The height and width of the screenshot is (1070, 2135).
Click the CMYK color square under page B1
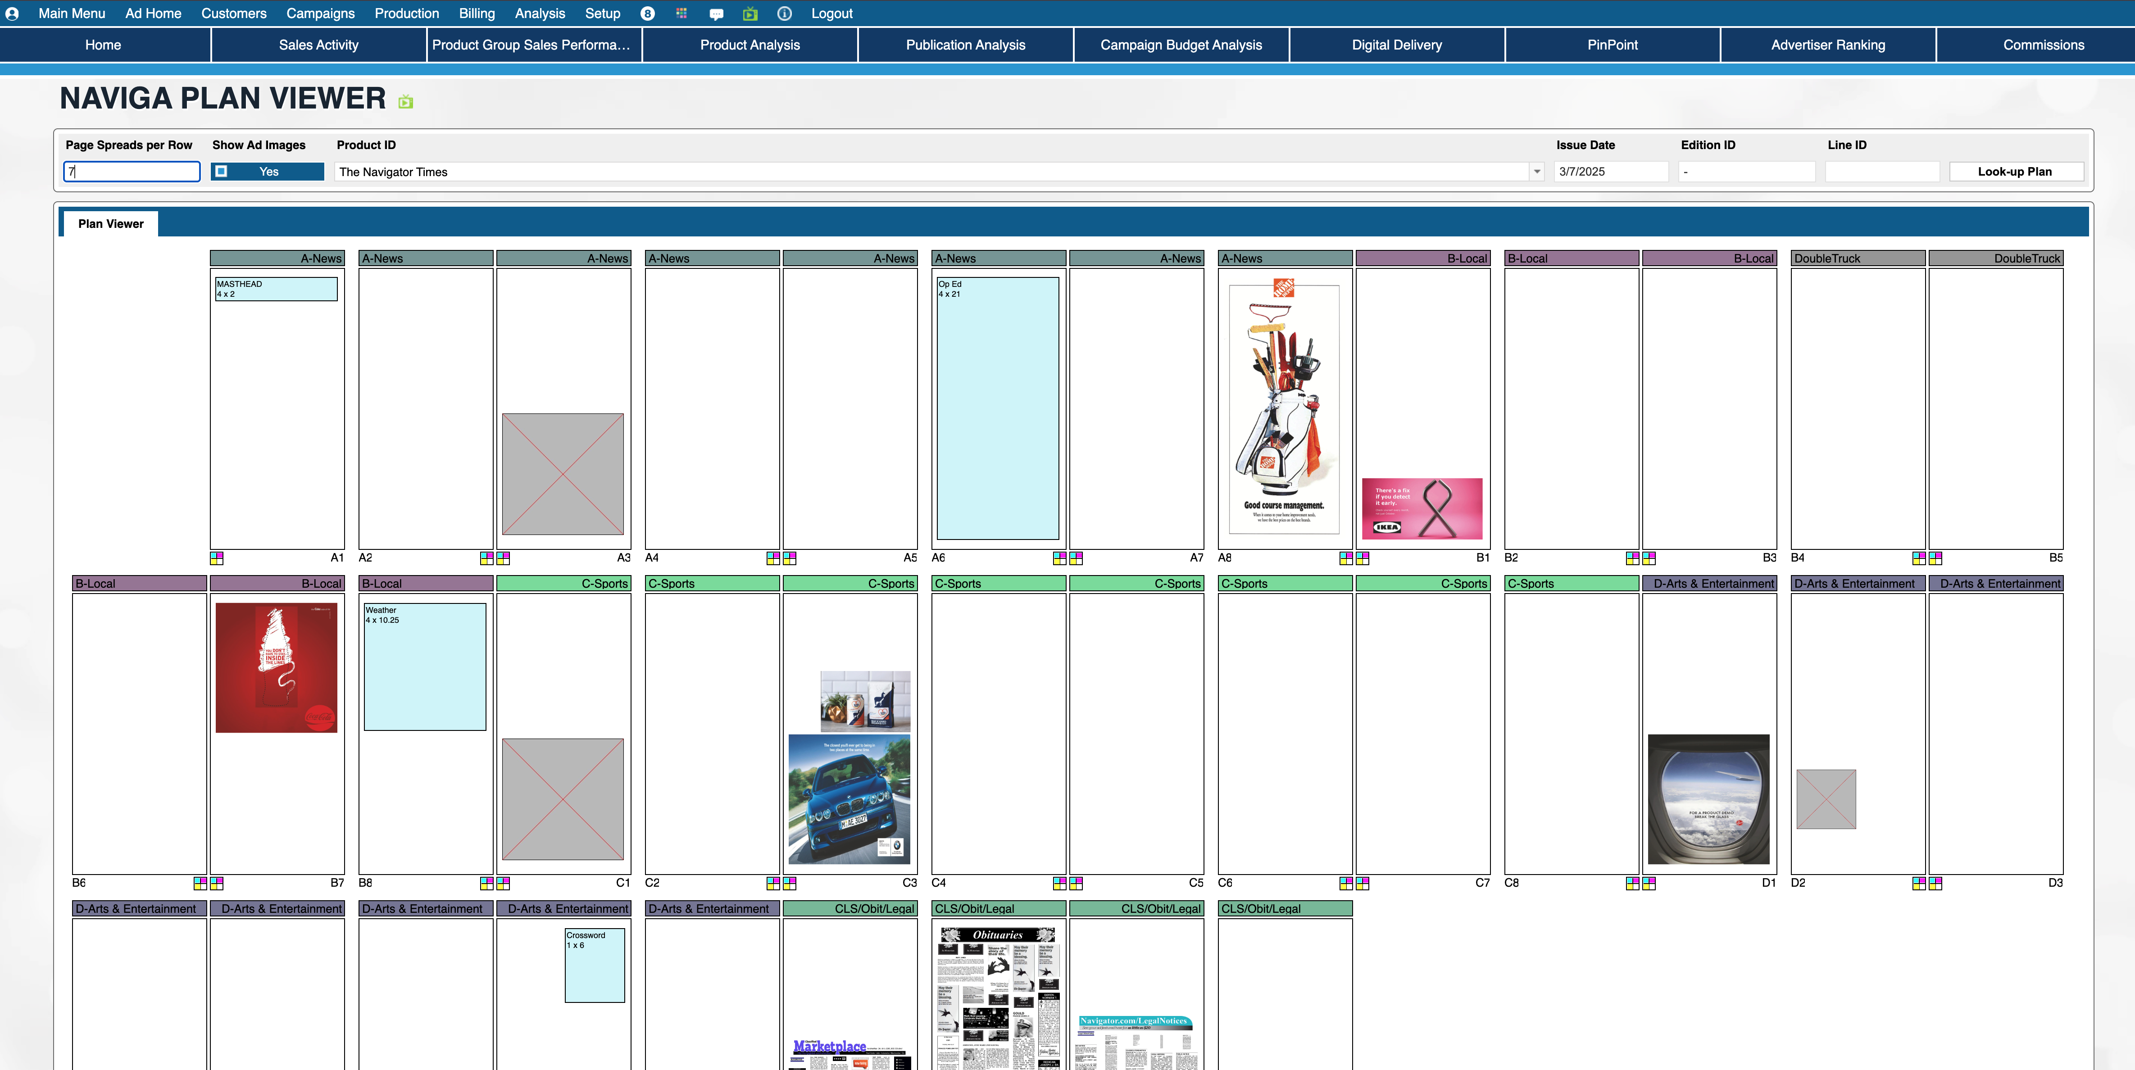point(1363,558)
